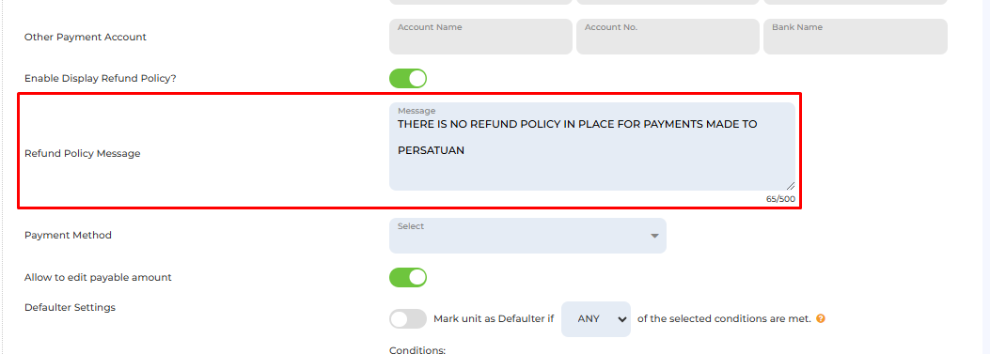Click the Account No. input field
This screenshot has height=354, width=990.
(x=668, y=37)
